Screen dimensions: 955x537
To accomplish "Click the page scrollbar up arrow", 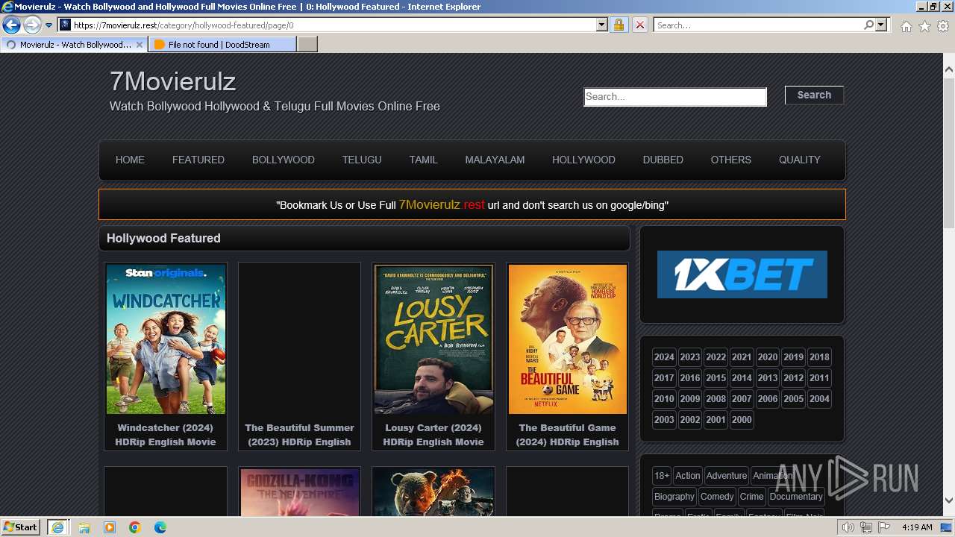I will [949, 70].
